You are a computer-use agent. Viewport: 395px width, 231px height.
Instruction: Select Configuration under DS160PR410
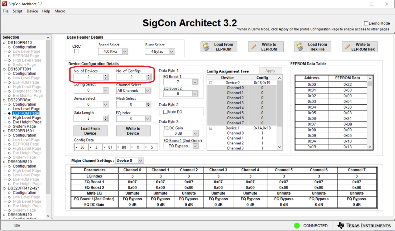(25, 47)
